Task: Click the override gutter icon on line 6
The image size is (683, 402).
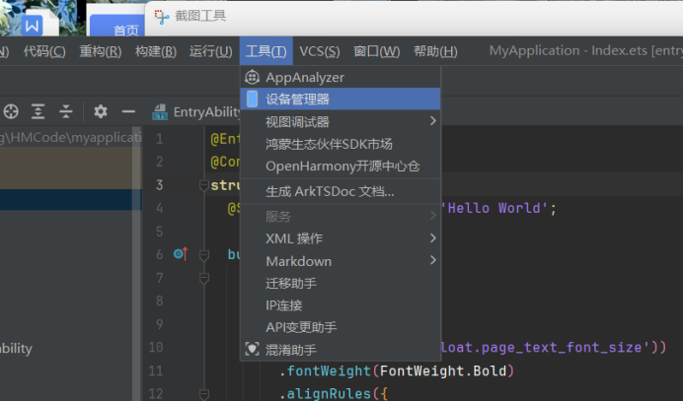Action: coord(181,253)
